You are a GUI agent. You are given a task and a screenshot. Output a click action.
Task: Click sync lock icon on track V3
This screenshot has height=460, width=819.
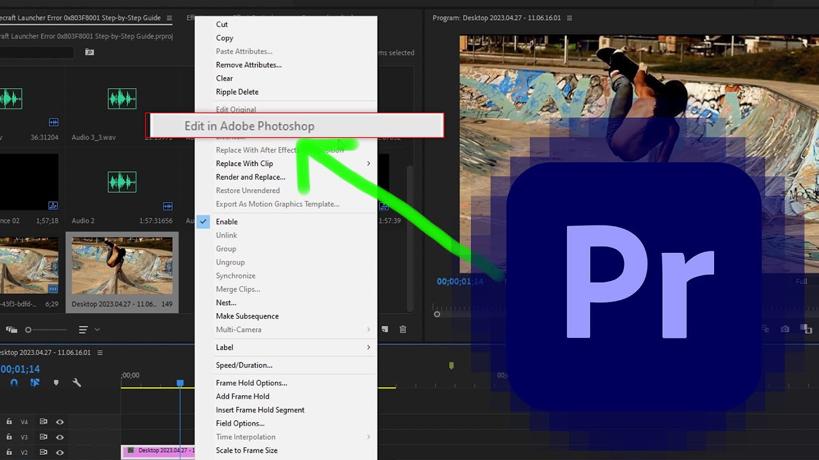44,437
